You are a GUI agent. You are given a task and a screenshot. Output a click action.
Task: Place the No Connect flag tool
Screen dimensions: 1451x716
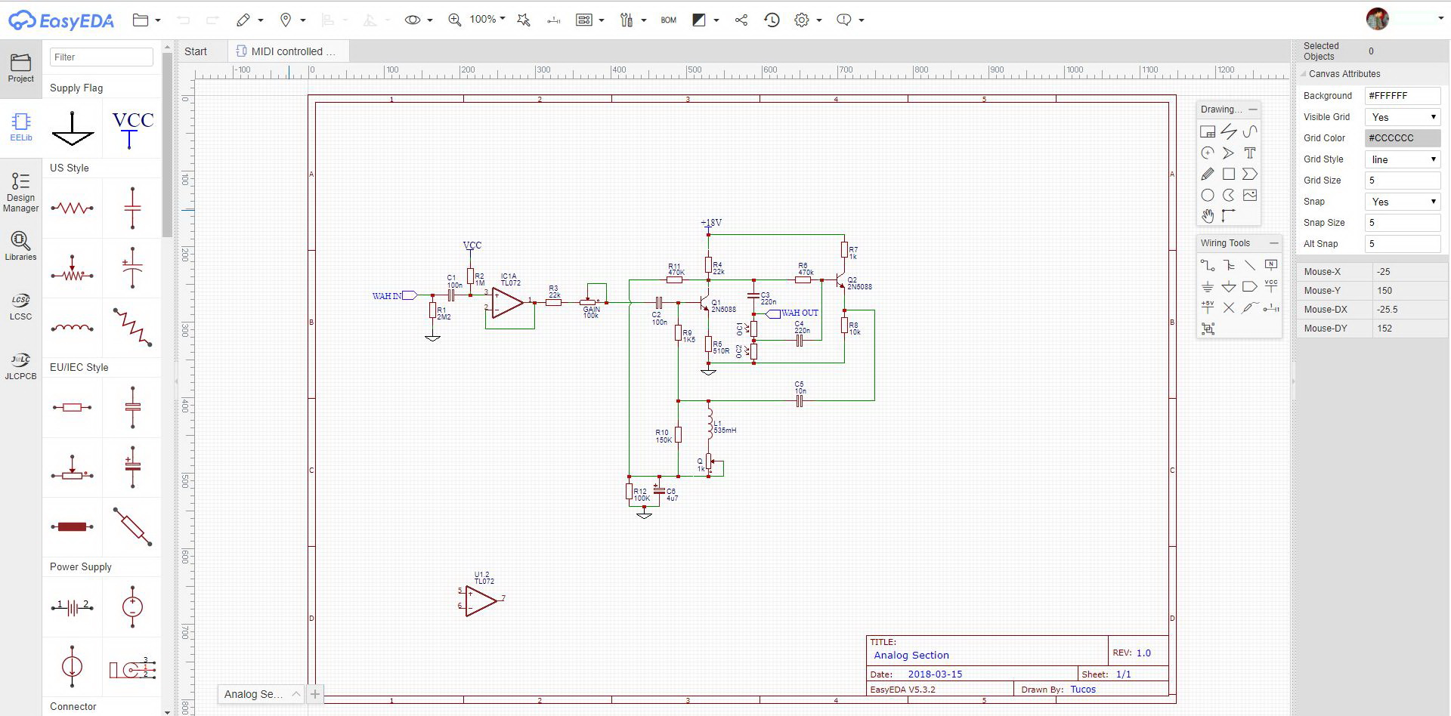pyautogui.click(x=1229, y=307)
